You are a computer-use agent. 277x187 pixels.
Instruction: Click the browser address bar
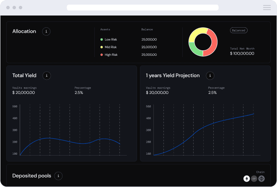pyautogui.click(x=142, y=8)
